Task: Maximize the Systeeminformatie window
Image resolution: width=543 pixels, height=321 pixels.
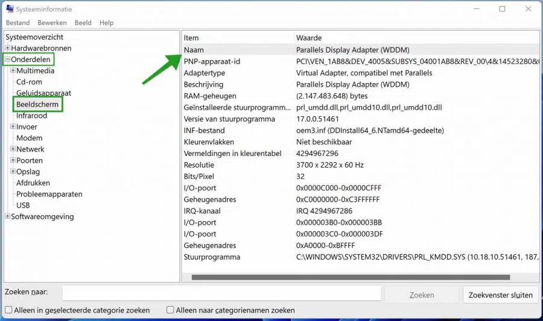Action: [x=502, y=9]
